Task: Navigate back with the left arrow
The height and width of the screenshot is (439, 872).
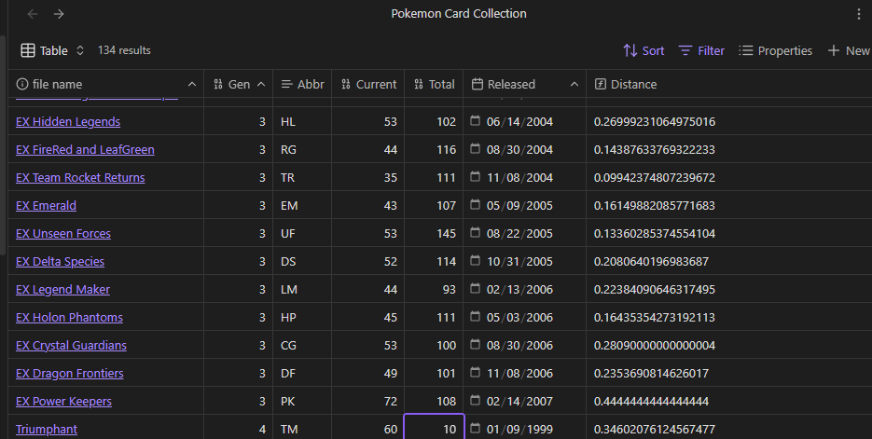Action: coord(33,14)
